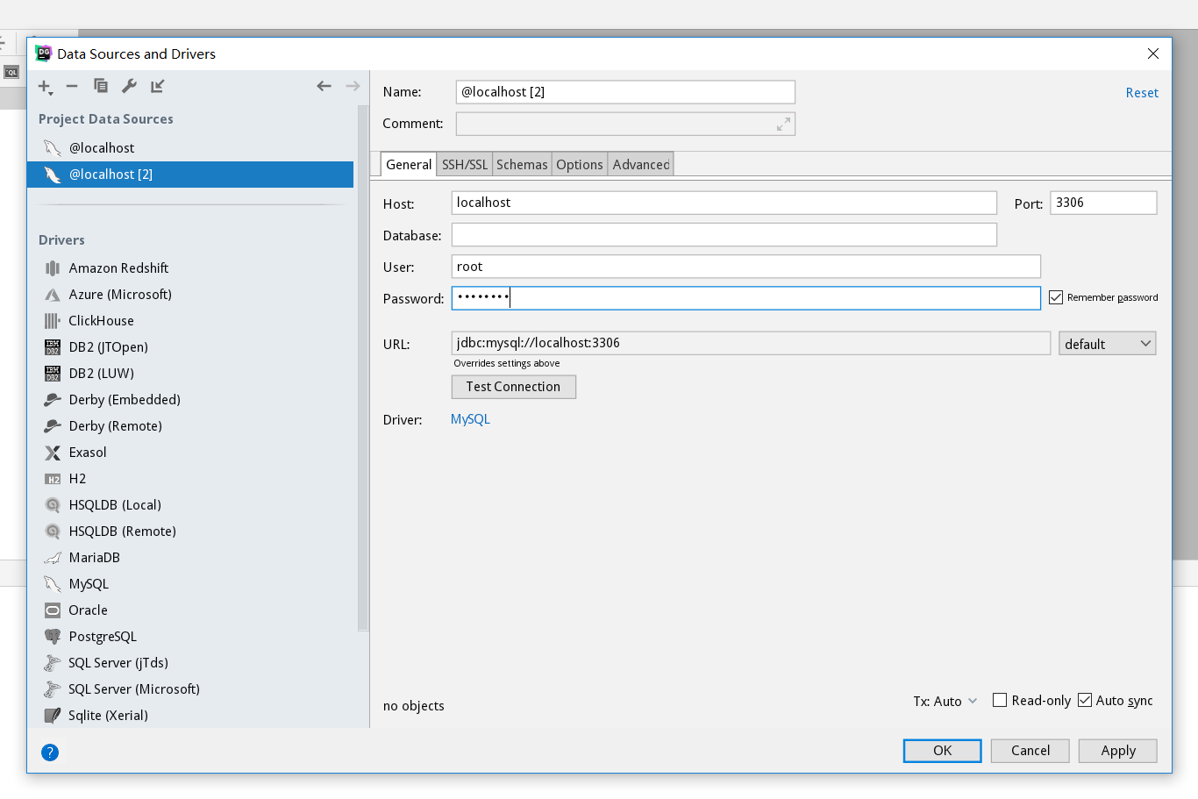The image size is (1198, 799).
Task: Click the Port input field
Action: click(x=1103, y=203)
